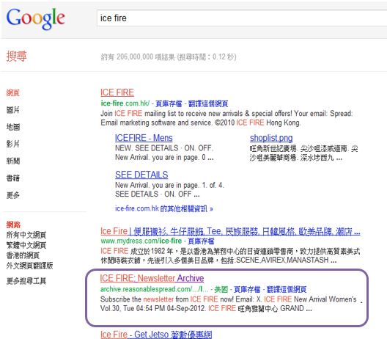Open the Ice Fire - Get Jetso result
The image size is (387, 339).
tap(156, 335)
